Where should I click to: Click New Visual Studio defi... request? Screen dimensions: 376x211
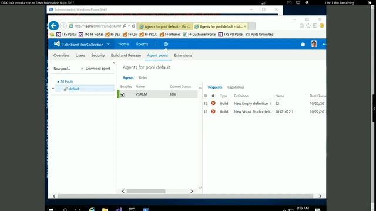pos(253,111)
